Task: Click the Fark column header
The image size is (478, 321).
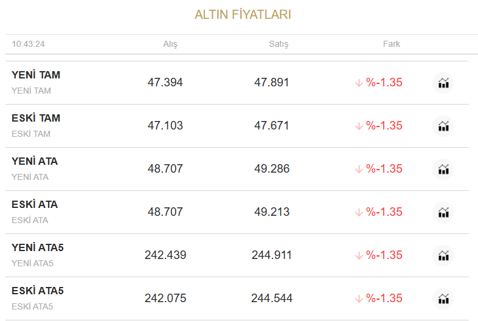Action: tap(392, 44)
